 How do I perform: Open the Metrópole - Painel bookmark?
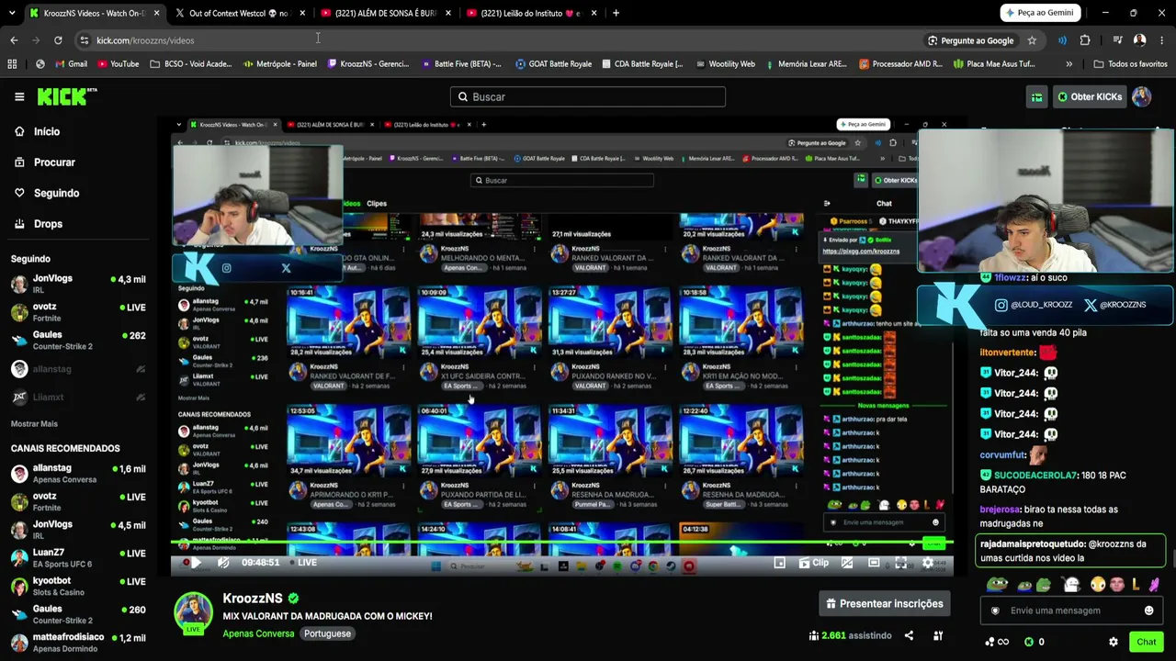(280, 64)
